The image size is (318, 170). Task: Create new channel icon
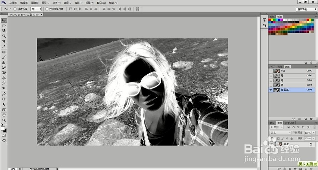(x=305, y=119)
